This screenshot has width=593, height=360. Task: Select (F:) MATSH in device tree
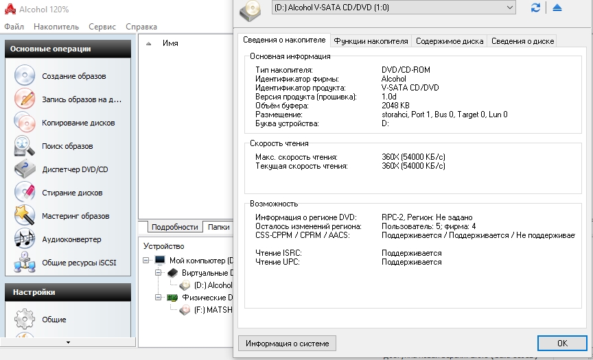213,310
